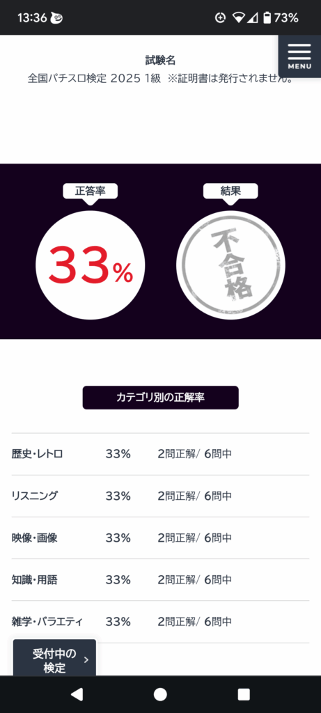
Task: Click the 33% score circle
Action: coord(91,265)
